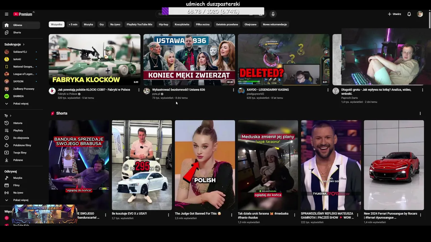
Task: Open IsAmU subscription channel
Action: pyautogui.click(x=21, y=59)
